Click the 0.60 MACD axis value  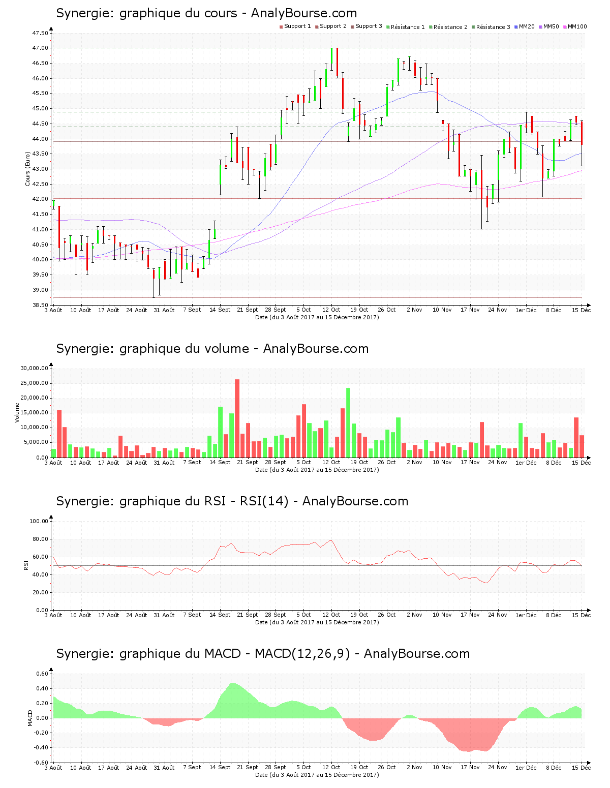pos(43,674)
